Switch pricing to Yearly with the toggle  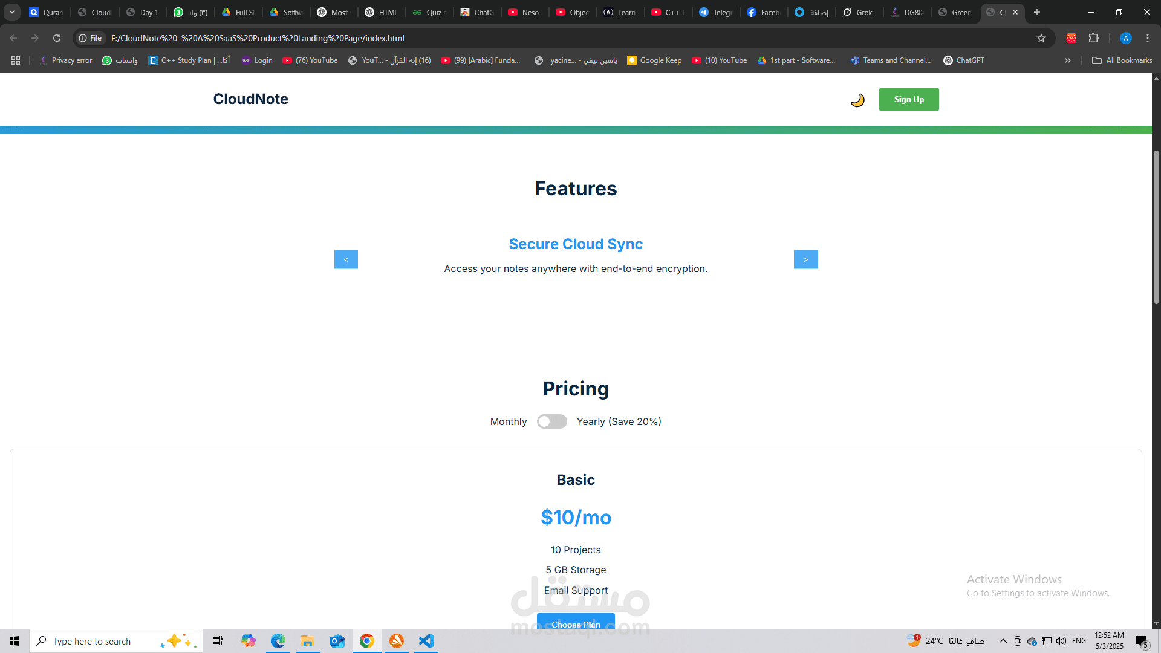click(551, 421)
